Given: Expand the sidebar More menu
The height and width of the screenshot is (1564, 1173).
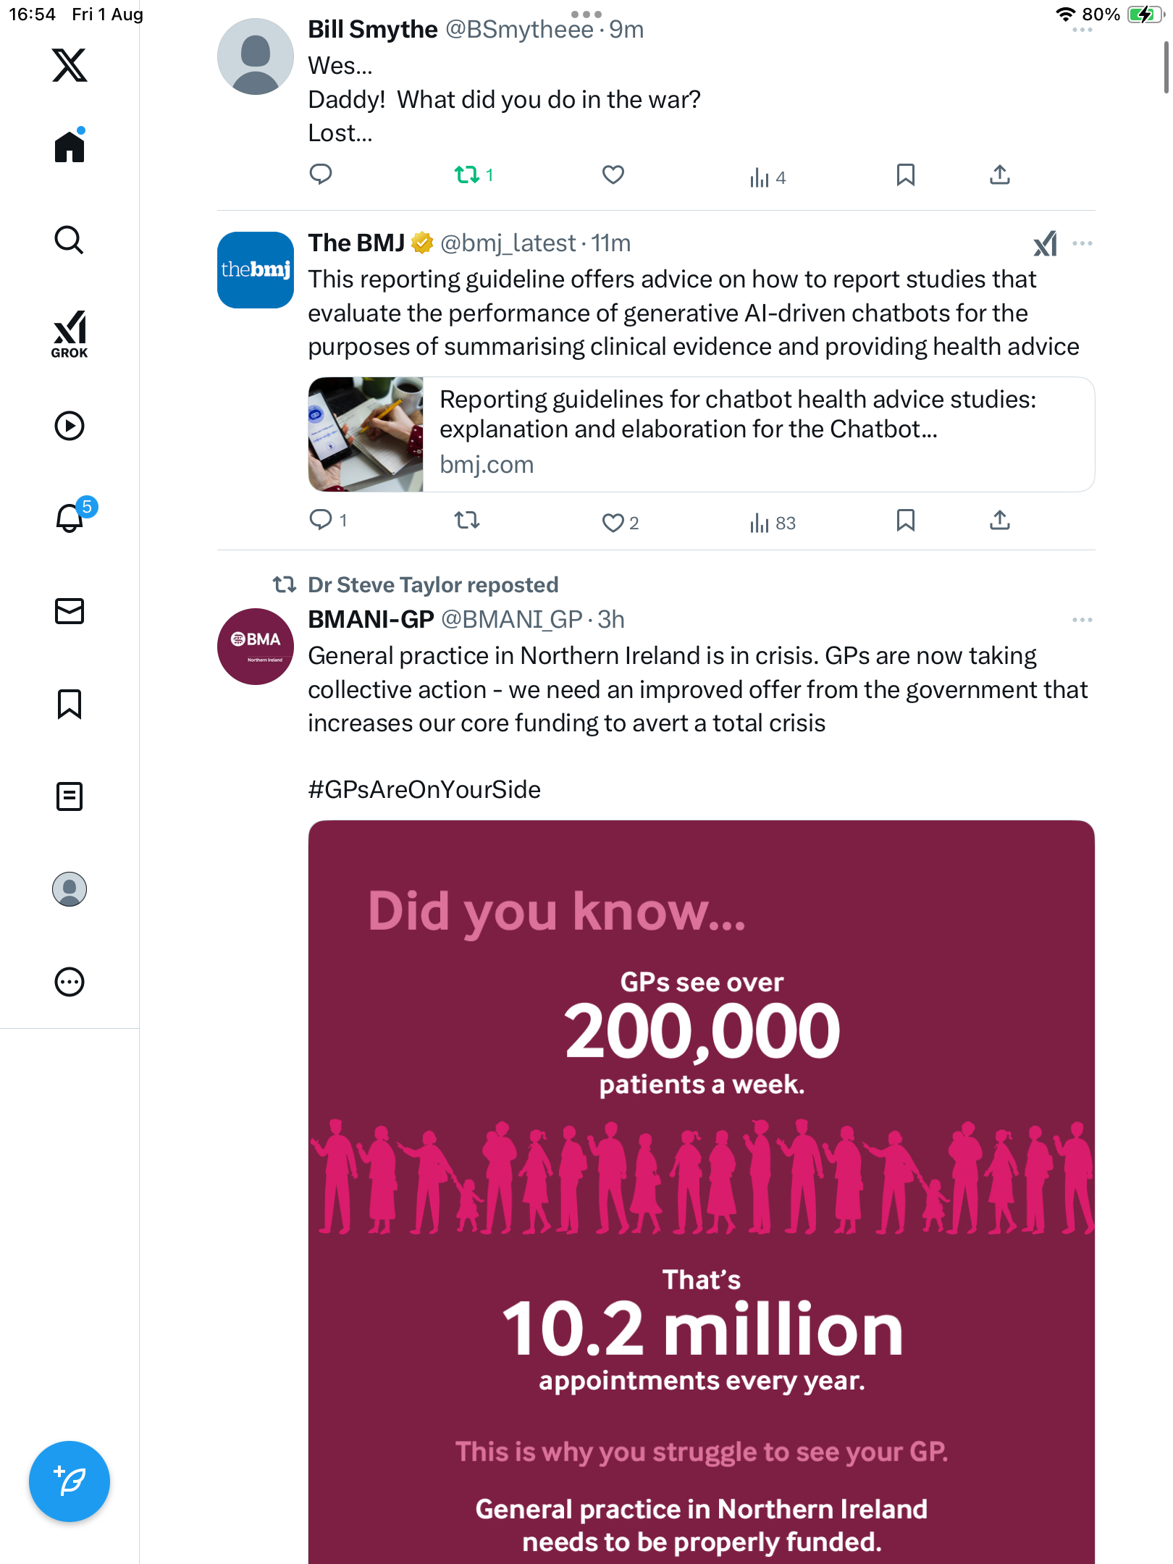Looking at the screenshot, I should coord(70,982).
